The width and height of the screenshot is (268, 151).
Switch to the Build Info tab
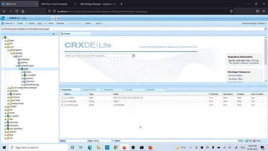coord(155,90)
